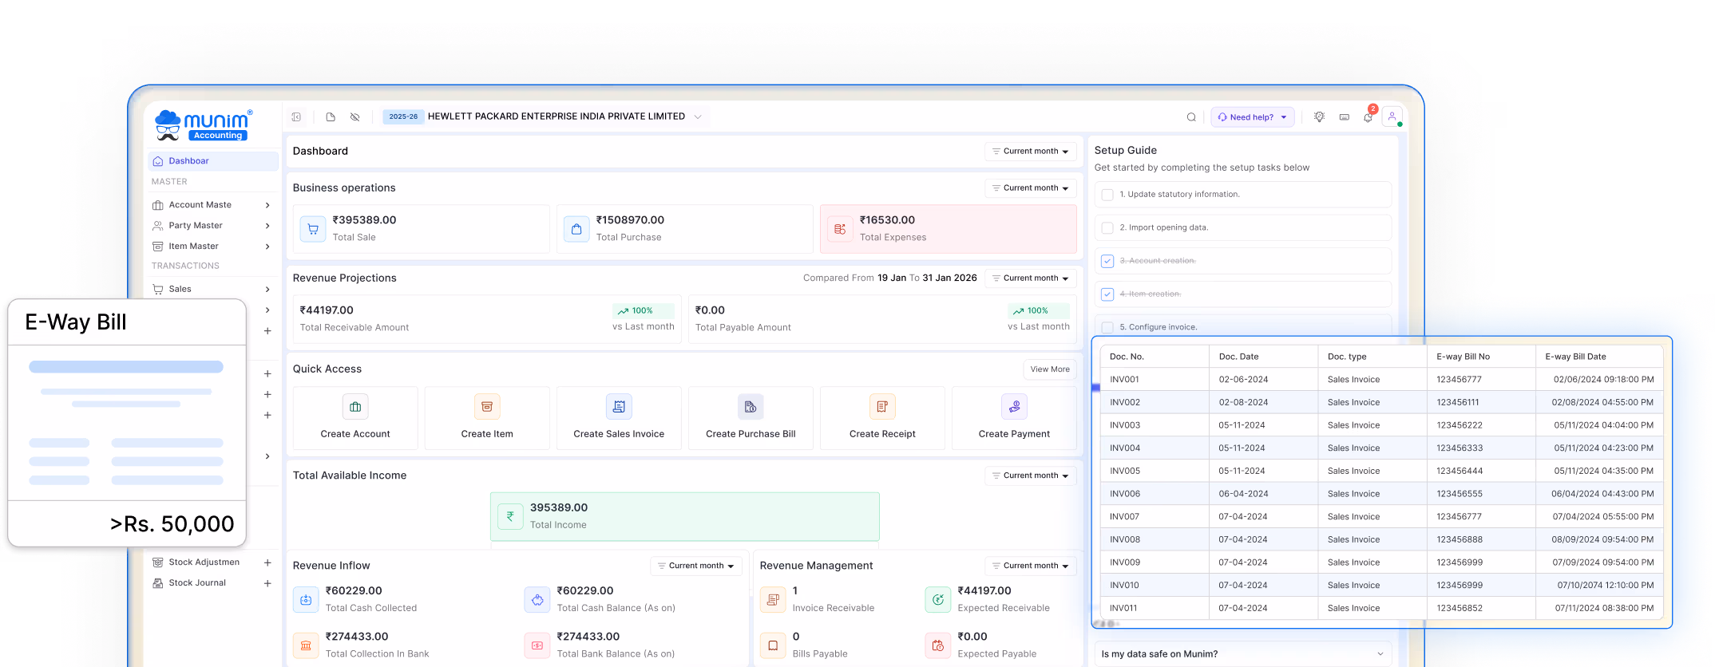1715x667 pixels.
Task: Click the Create Purchase Bill icon
Action: (751, 407)
